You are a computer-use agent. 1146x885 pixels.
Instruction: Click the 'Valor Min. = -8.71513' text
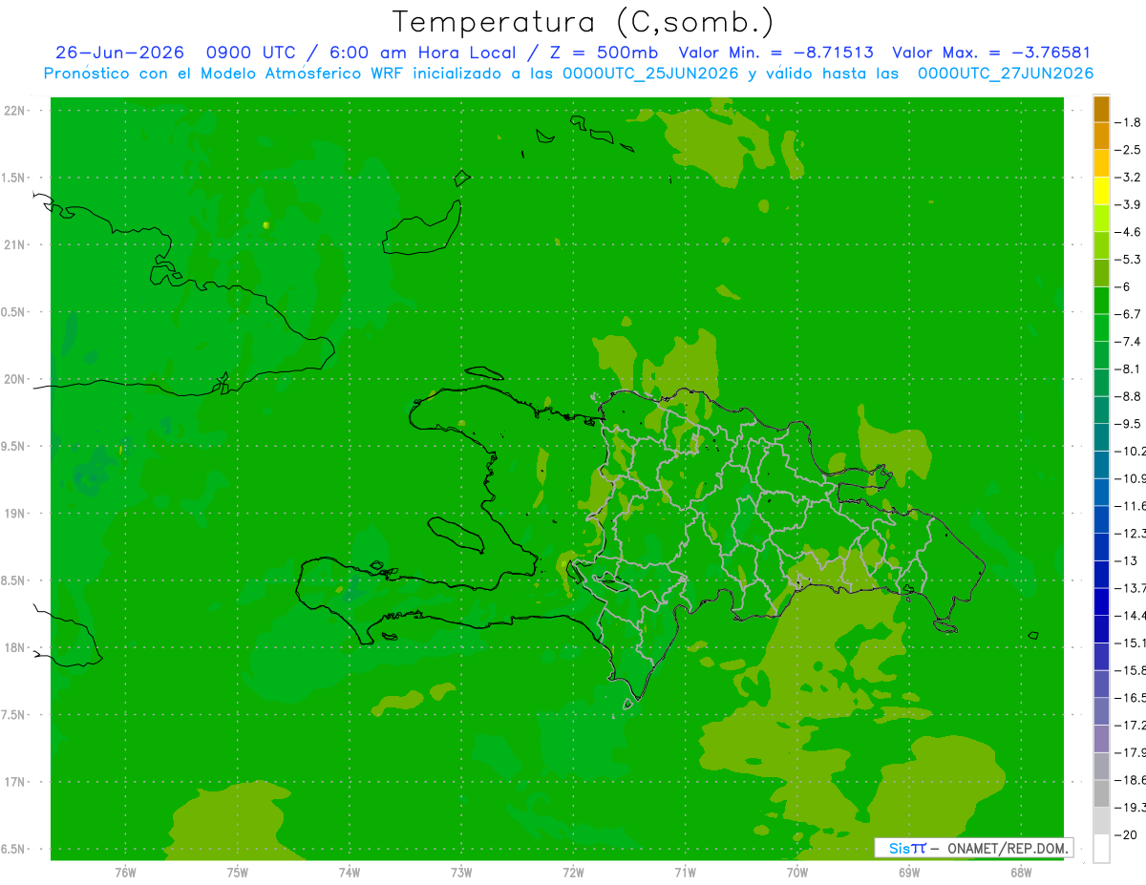tap(775, 53)
